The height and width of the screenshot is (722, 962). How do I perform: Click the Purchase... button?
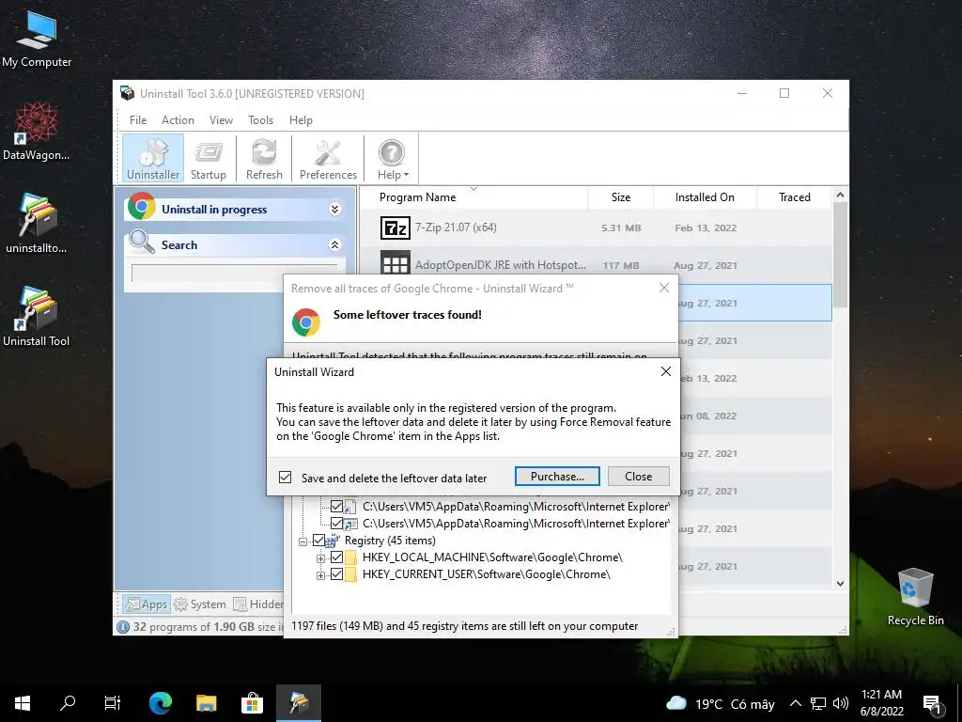[557, 477]
